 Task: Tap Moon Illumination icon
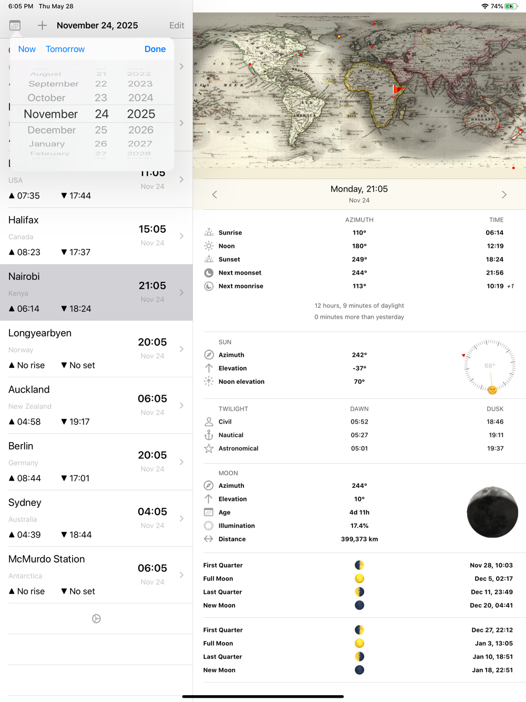(209, 526)
